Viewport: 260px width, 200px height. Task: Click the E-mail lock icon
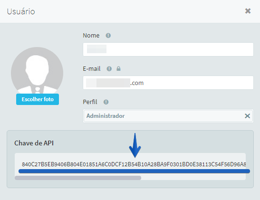pos(118,68)
